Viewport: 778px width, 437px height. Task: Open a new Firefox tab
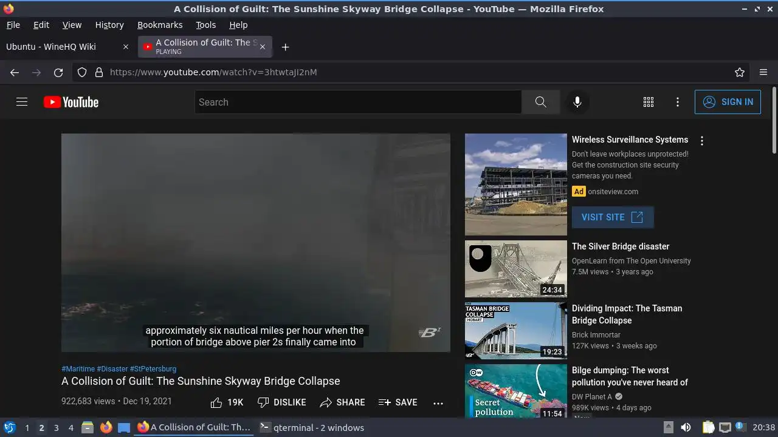point(285,47)
